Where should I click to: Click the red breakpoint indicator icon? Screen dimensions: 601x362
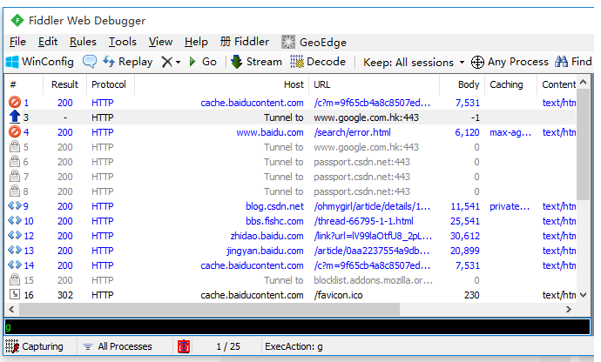(x=184, y=346)
